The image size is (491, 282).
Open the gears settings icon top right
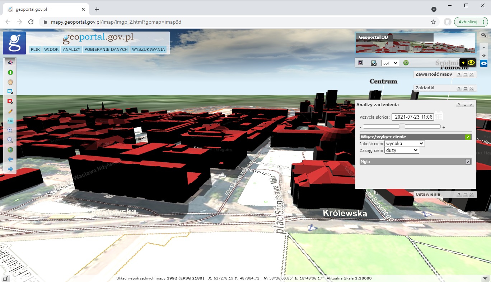point(484,35)
